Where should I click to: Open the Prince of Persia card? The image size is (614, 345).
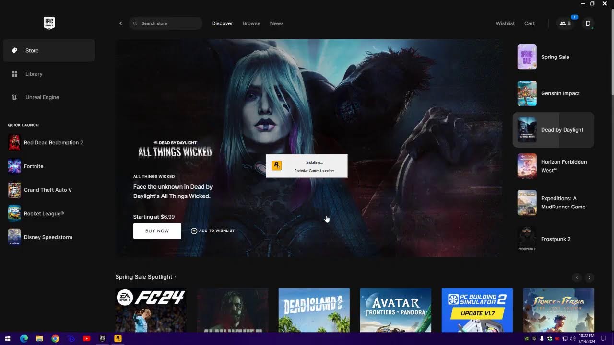tap(559, 310)
